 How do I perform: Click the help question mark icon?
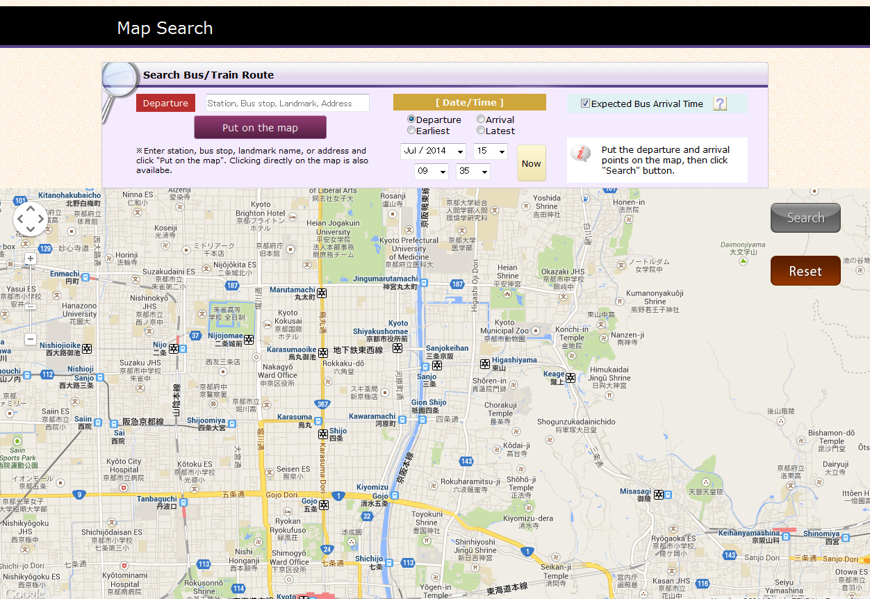tap(720, 104)
